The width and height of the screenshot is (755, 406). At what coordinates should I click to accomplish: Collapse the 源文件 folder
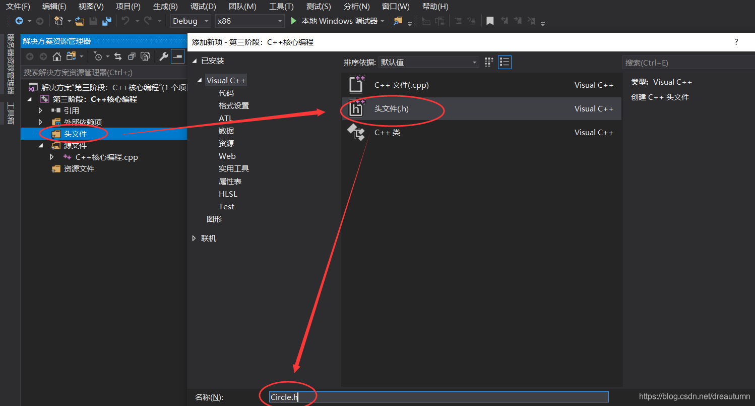(41, 146)
